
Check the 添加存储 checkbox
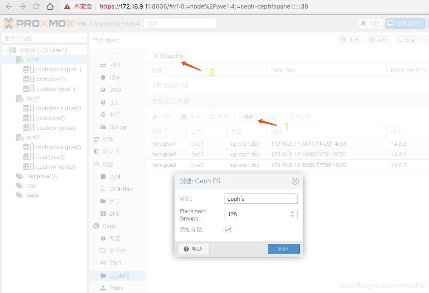[228, 230]
